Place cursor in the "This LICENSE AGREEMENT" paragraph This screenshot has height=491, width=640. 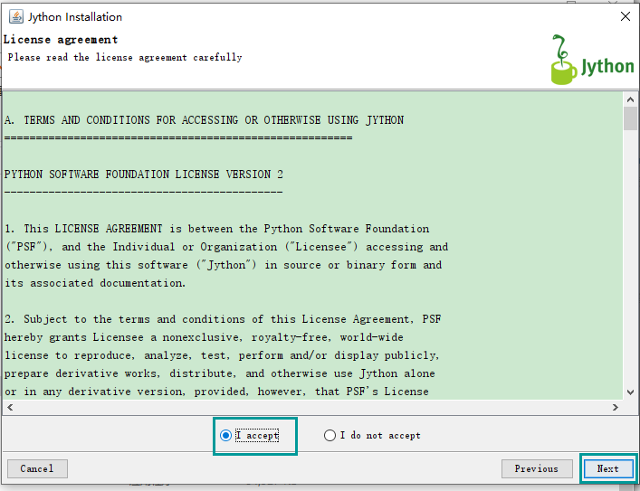coord(226,256)
